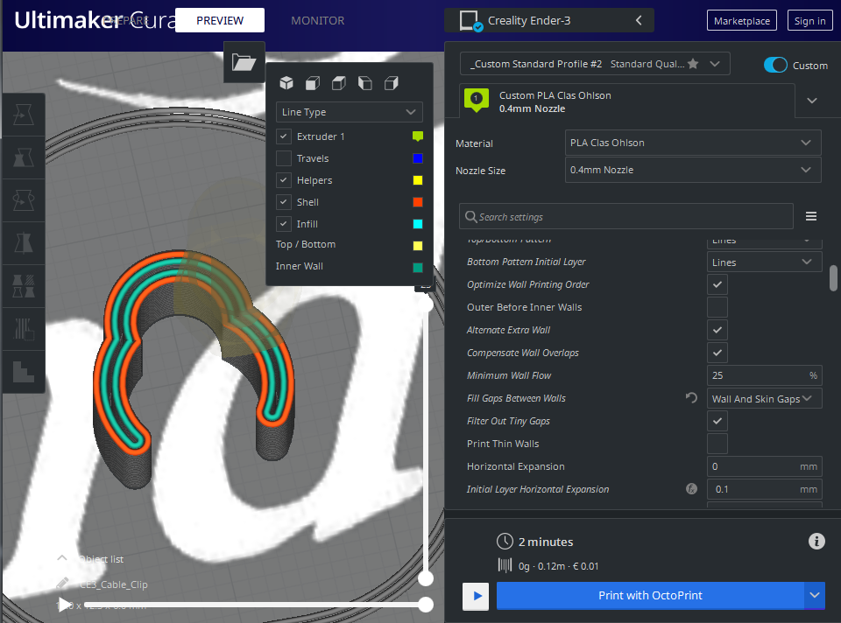This screenshot has width=841, height=623.
Task: Switch to the left view cube icon
Action: [x=365, y=83]
